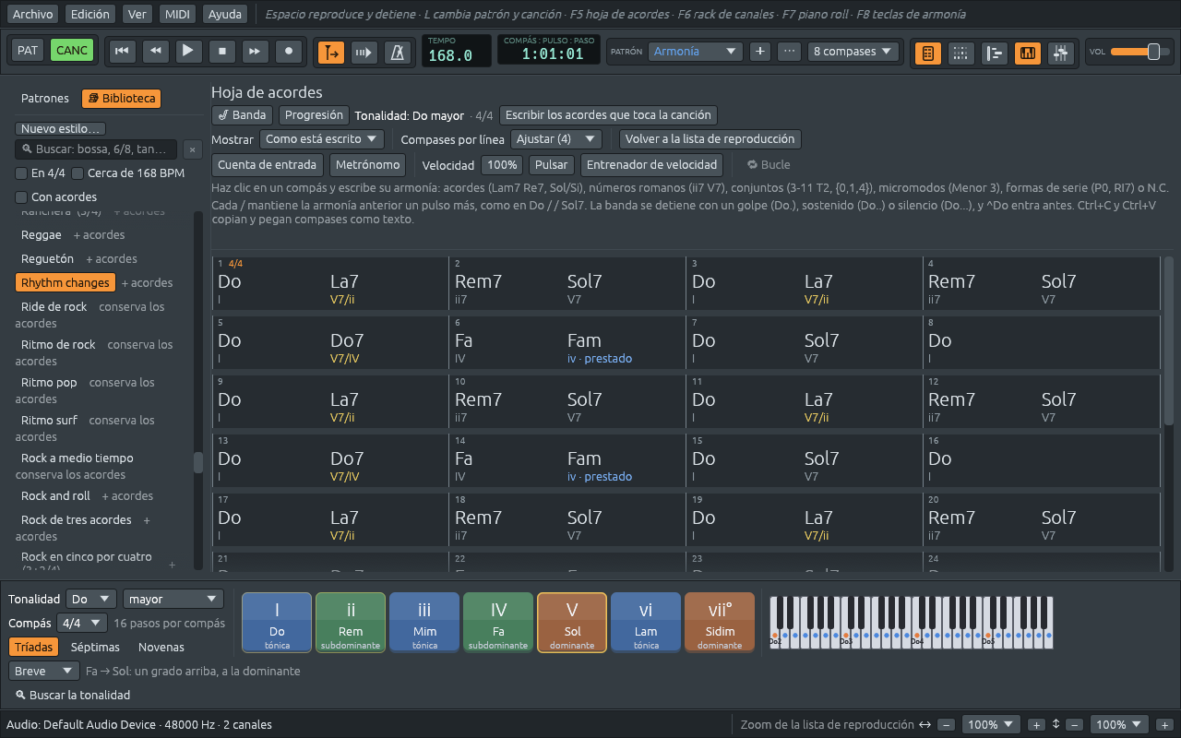Start playback with the play button
This screenshot has width=1181, height=738.
click(x=188, y=52)
